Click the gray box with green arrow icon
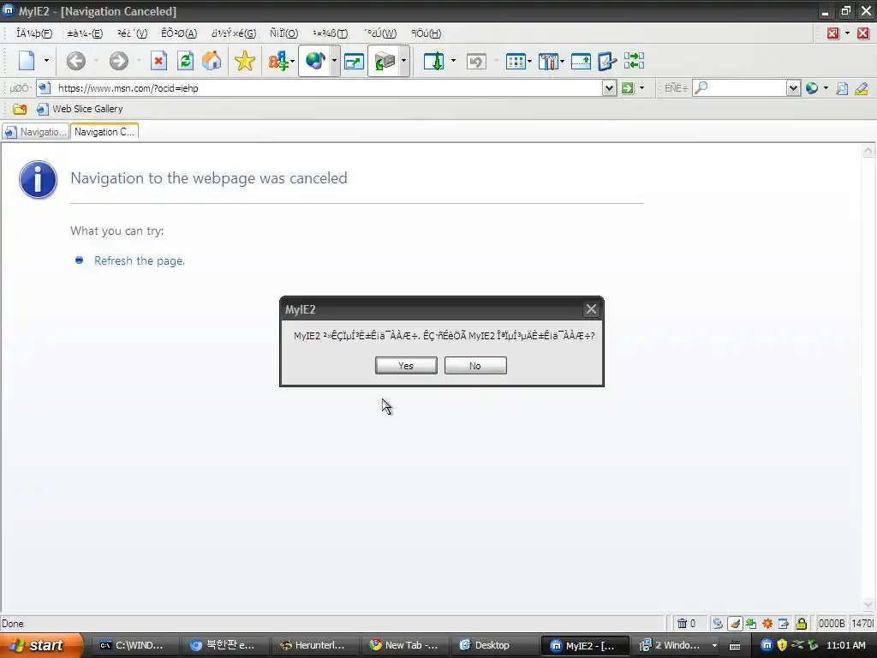The height and width of the screenshot is (658, 877). [385, 61]
